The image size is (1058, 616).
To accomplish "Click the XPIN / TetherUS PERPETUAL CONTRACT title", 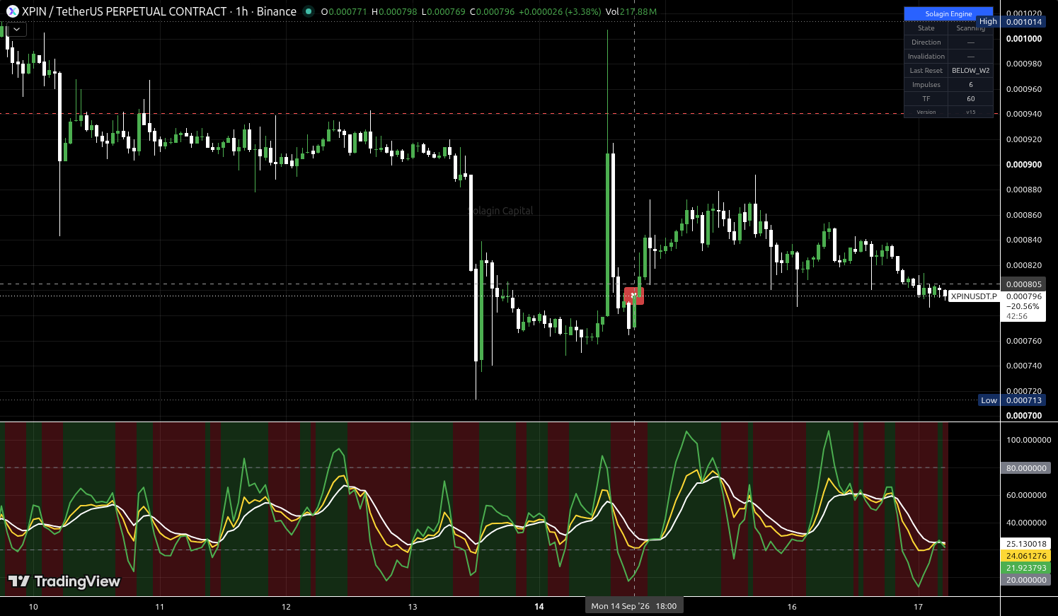I will [125, 11].
